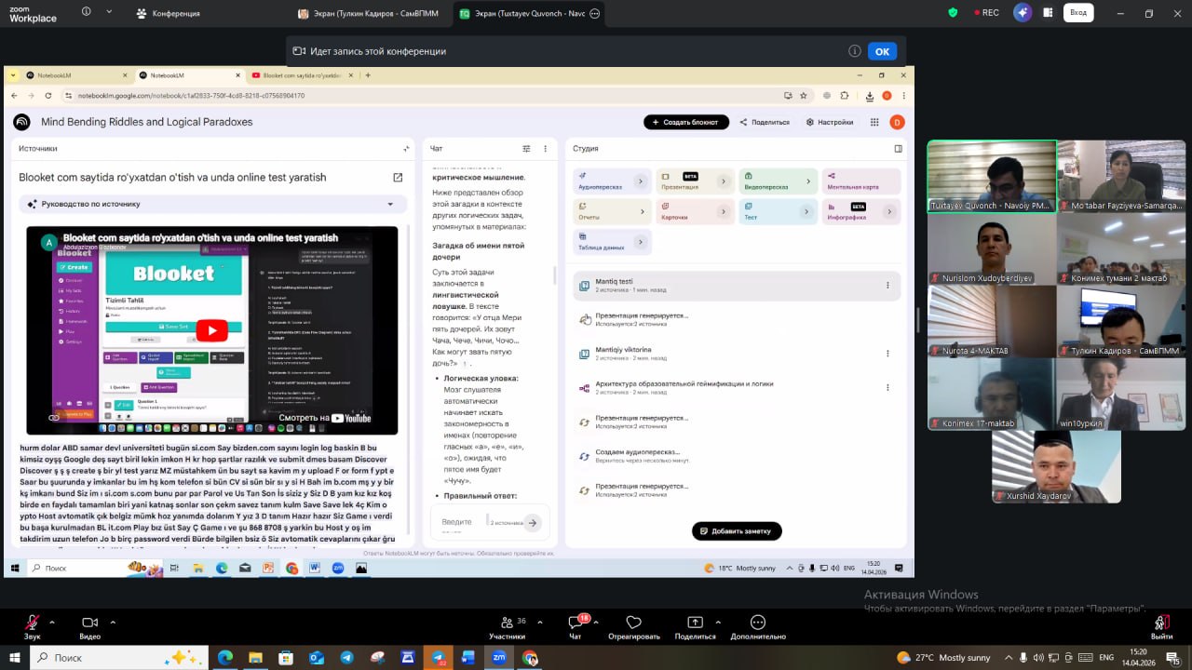This screenshot has height=670, width=1192.
Task: Click the Поделиться share screen icon
Action: [x=695, y=623]
